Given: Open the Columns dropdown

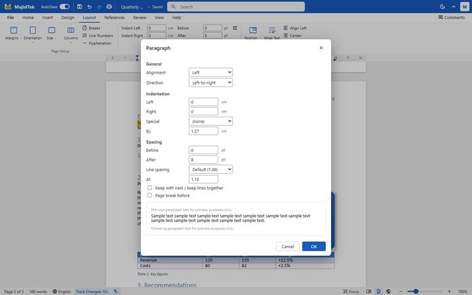Looking at the screenshot, I should click(71, 33).
